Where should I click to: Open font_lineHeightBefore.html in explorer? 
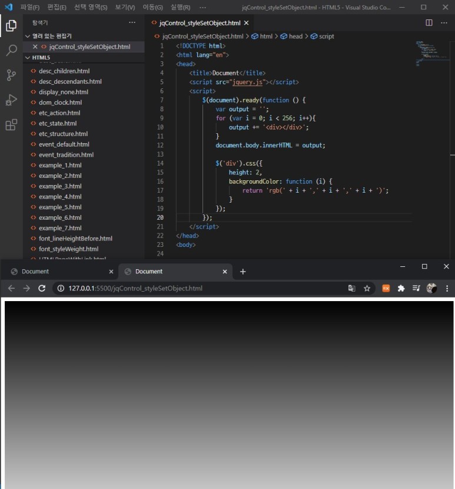click(75, 239)
